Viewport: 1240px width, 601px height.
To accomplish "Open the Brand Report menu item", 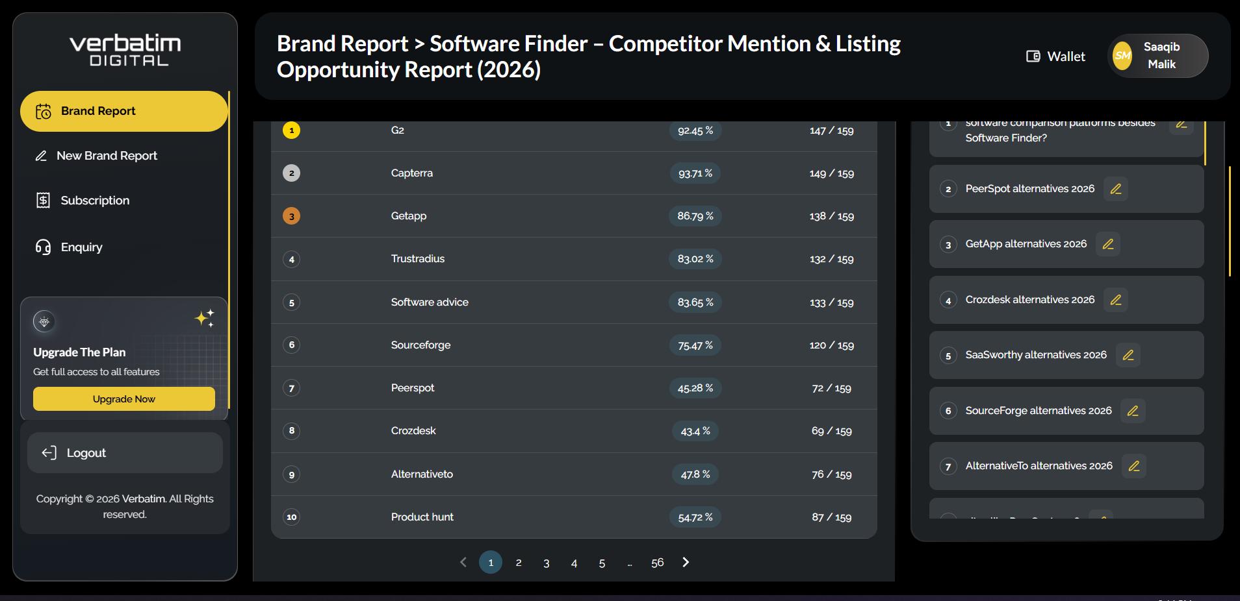I will [124, 111].
